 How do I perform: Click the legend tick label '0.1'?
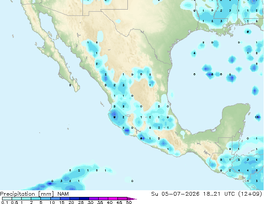[x=5, y=202]
